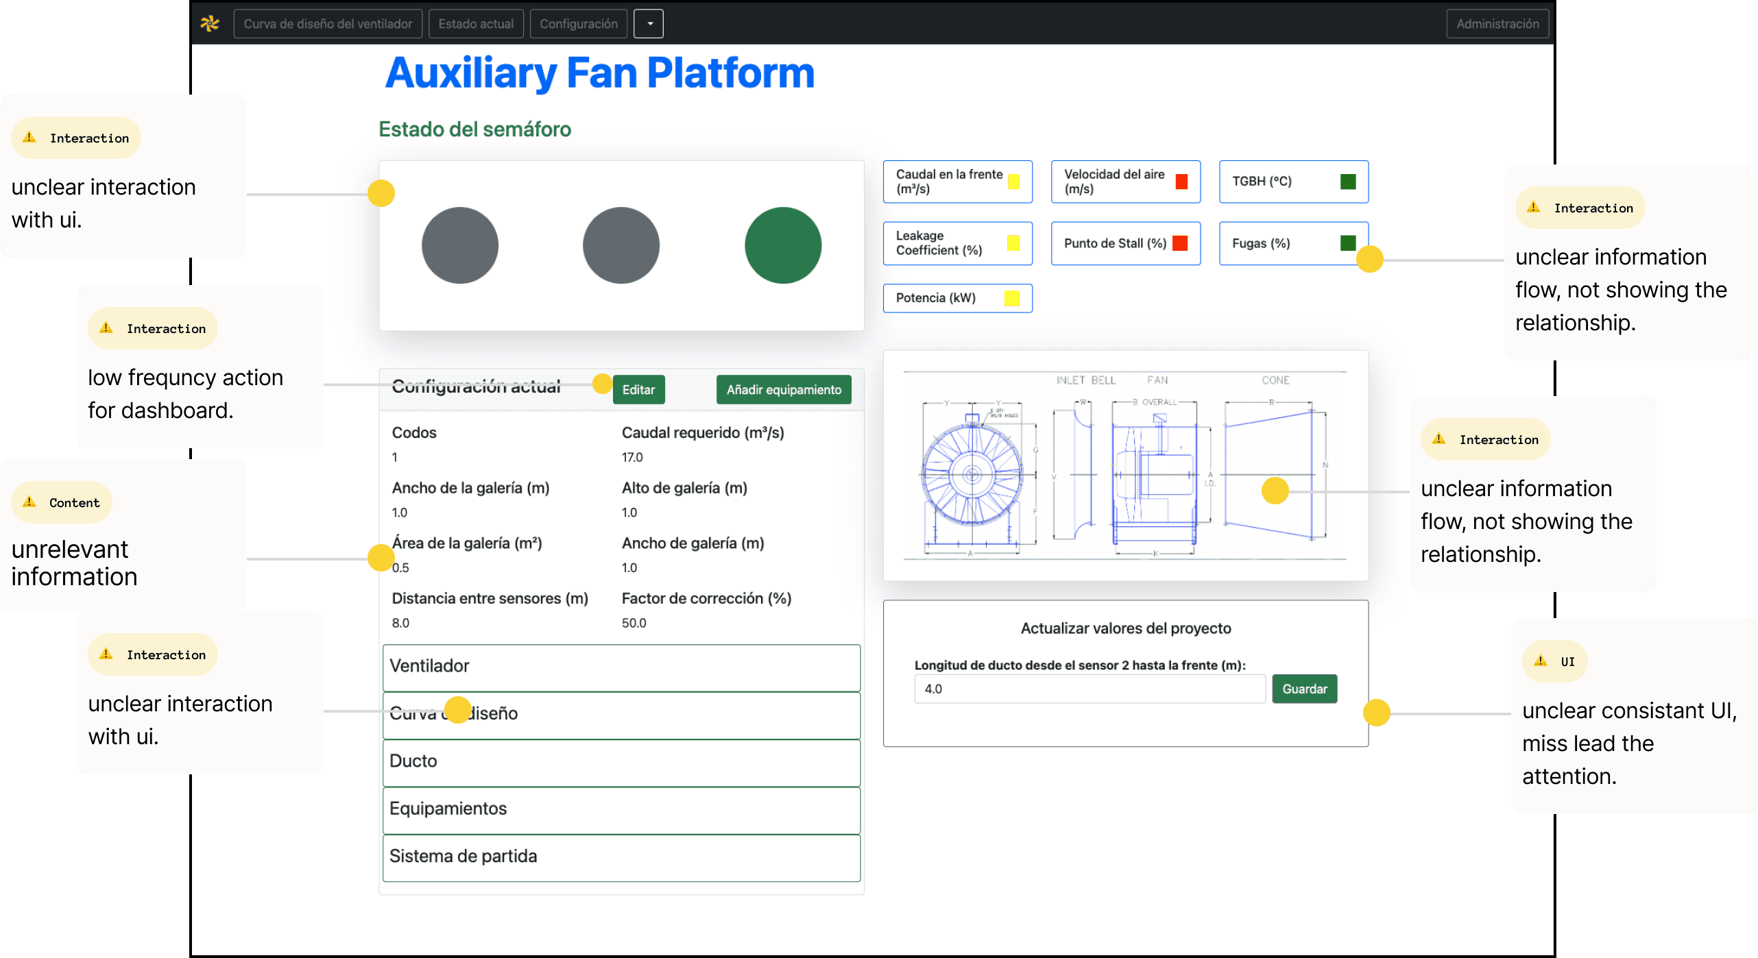Click red swatch on Velocidad del aire card
The image size is (1758, 958).
(x=1181, y=182)
